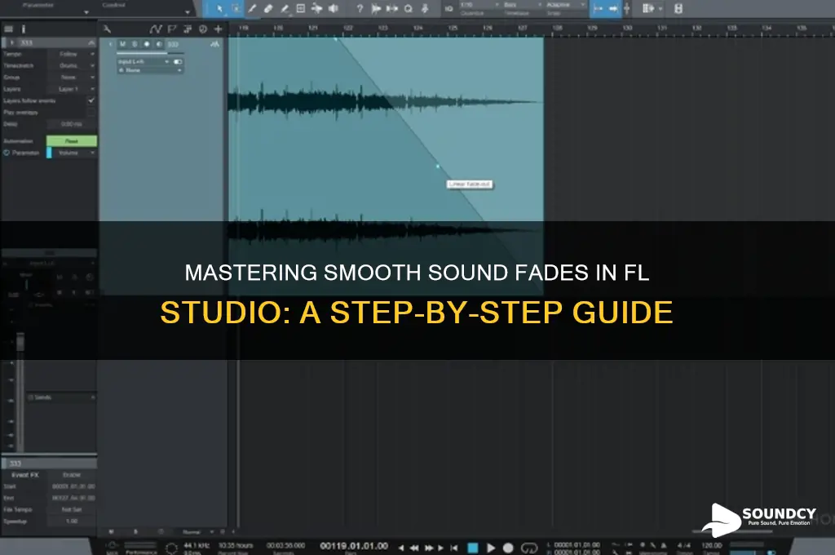Click the question mark help icon
The width and height of the screenshot is (835, 555).
[x=360, y=8]
